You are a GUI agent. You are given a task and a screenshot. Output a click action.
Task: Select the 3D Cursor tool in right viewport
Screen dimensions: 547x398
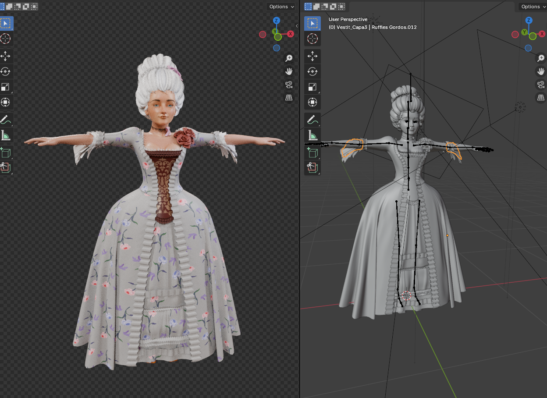[313, 39]
